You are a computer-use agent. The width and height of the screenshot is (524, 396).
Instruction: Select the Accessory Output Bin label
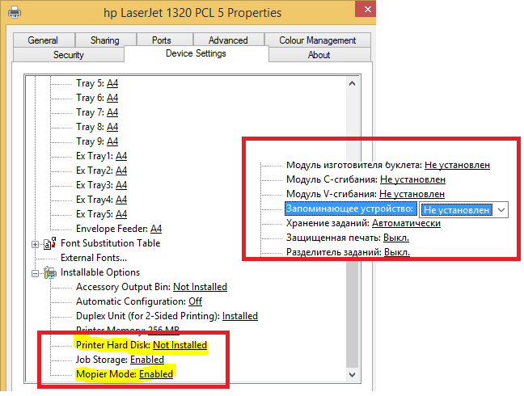coord(123,287)
